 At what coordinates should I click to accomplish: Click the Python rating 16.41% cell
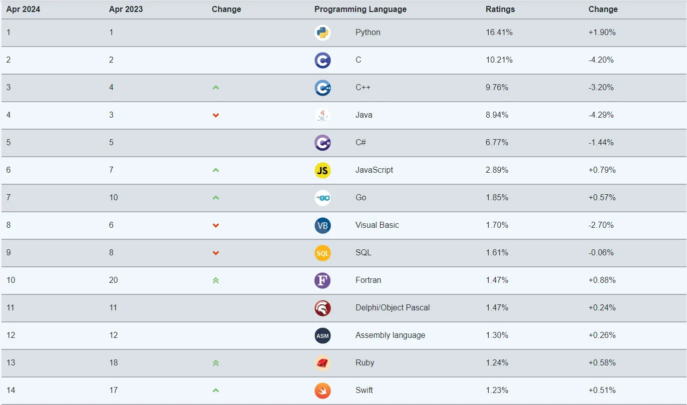(499, 33)
